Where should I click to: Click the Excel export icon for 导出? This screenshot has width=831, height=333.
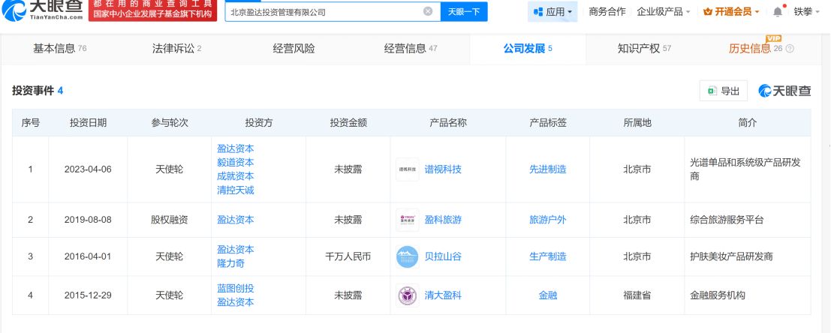pos(712,91)
